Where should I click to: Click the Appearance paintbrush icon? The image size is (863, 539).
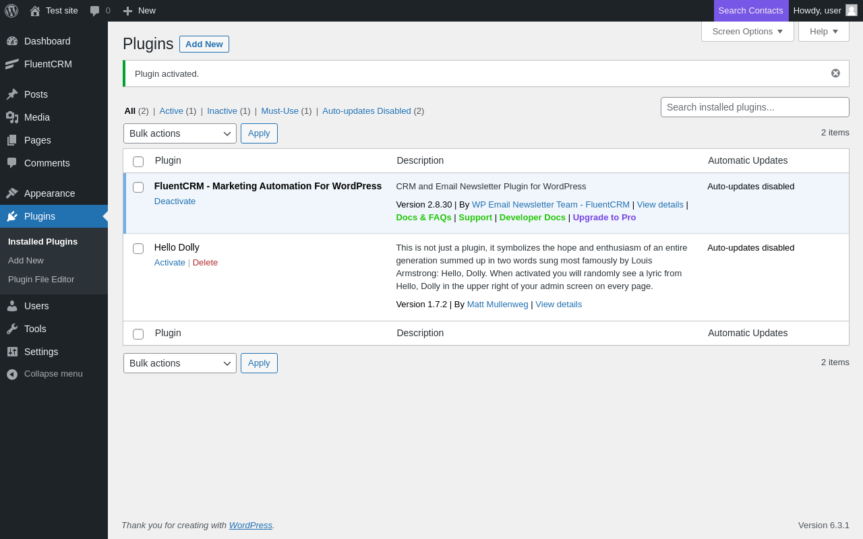coord(12,193)
